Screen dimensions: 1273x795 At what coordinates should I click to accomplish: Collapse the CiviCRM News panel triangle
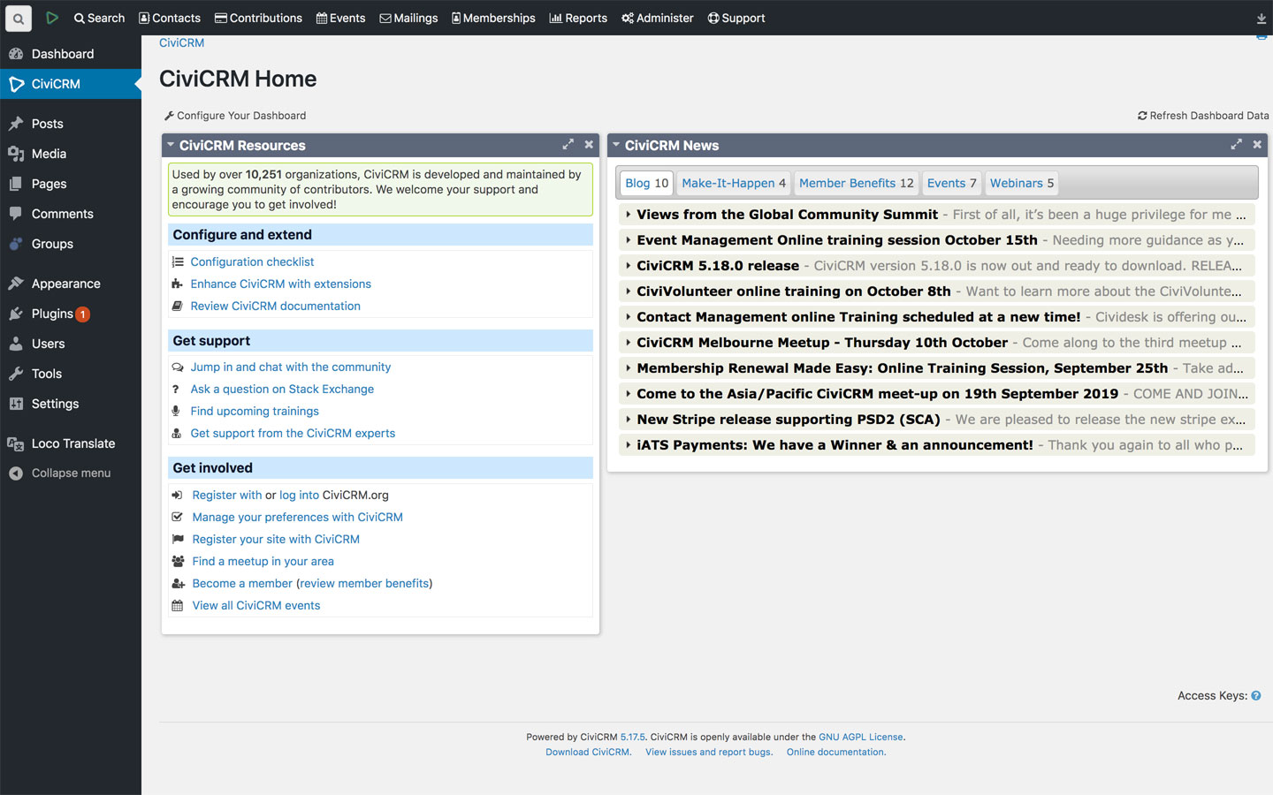(x=616, y=145)
